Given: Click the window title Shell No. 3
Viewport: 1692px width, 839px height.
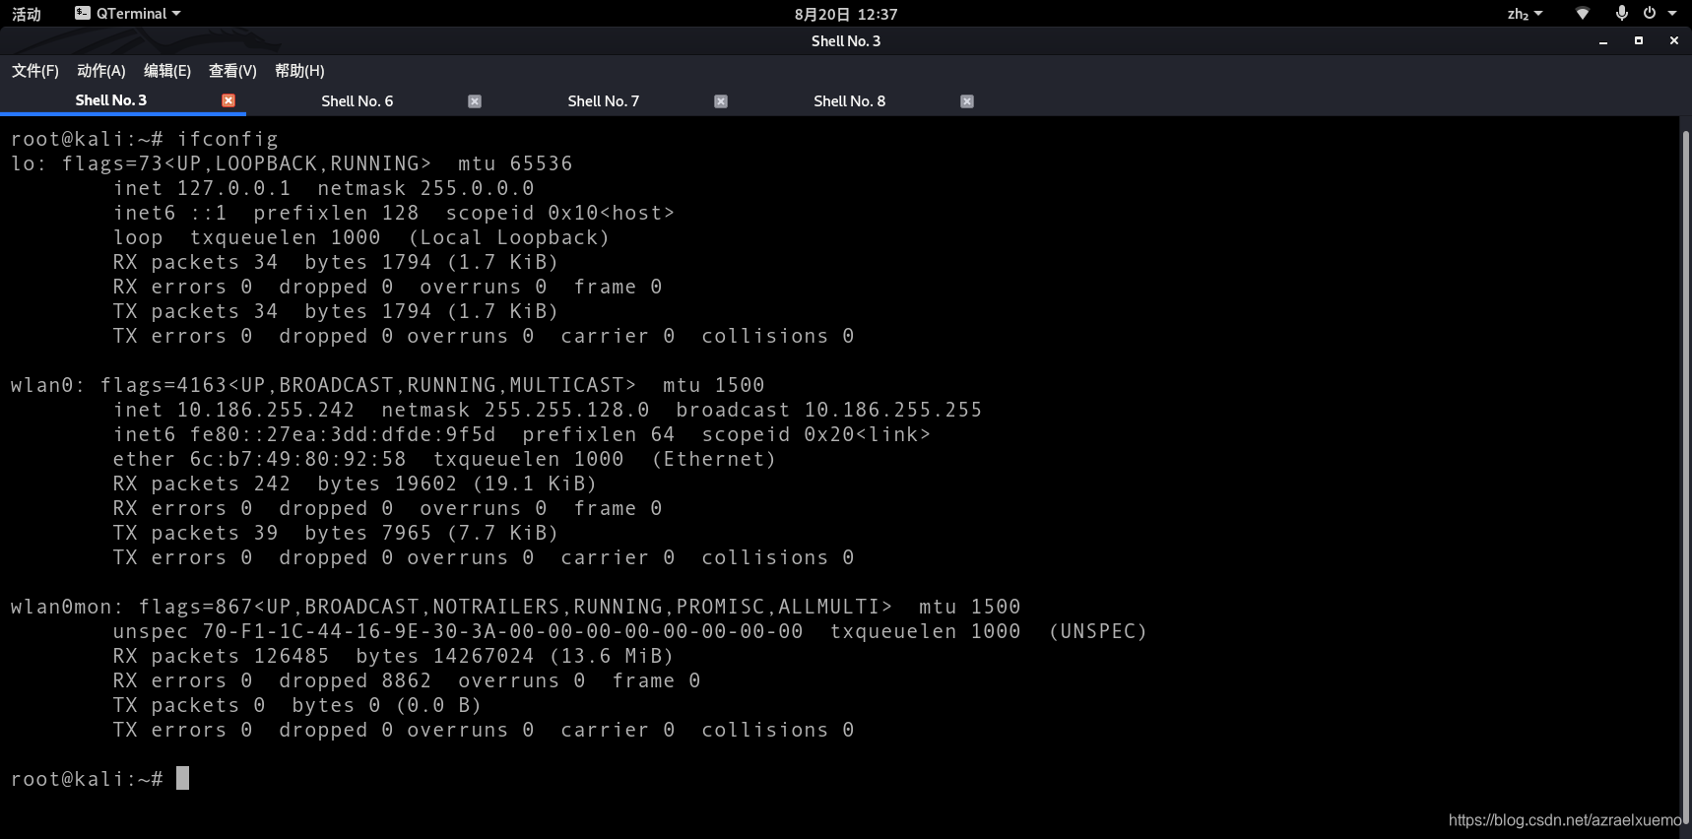Looking at the screenshot, I should click(846, 41).
